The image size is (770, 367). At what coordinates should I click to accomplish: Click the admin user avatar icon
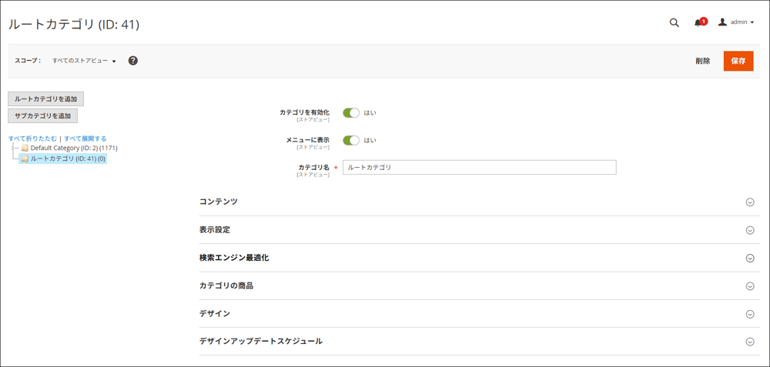coord(722,22)
